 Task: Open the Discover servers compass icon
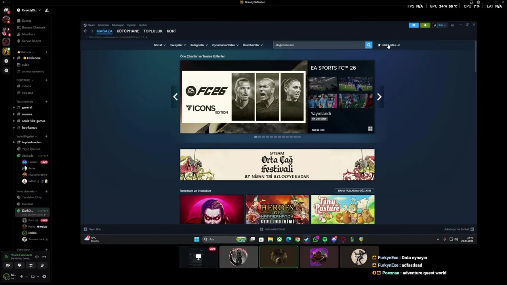(x=6, y=70)
